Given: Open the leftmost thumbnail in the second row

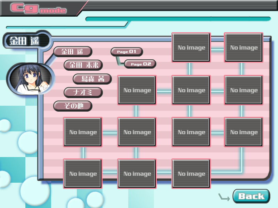Looking at the screenshot, I should click(137, 90).
